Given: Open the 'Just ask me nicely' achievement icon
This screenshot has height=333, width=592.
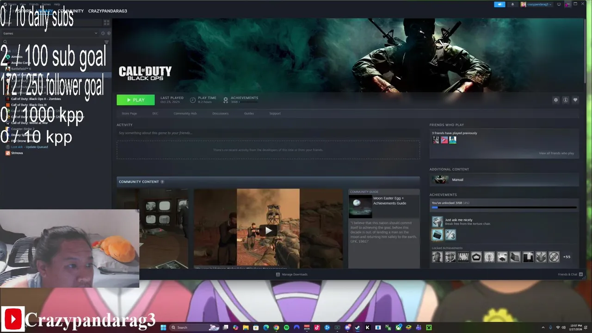Looking at the screenshot, I should coord(437,222).
